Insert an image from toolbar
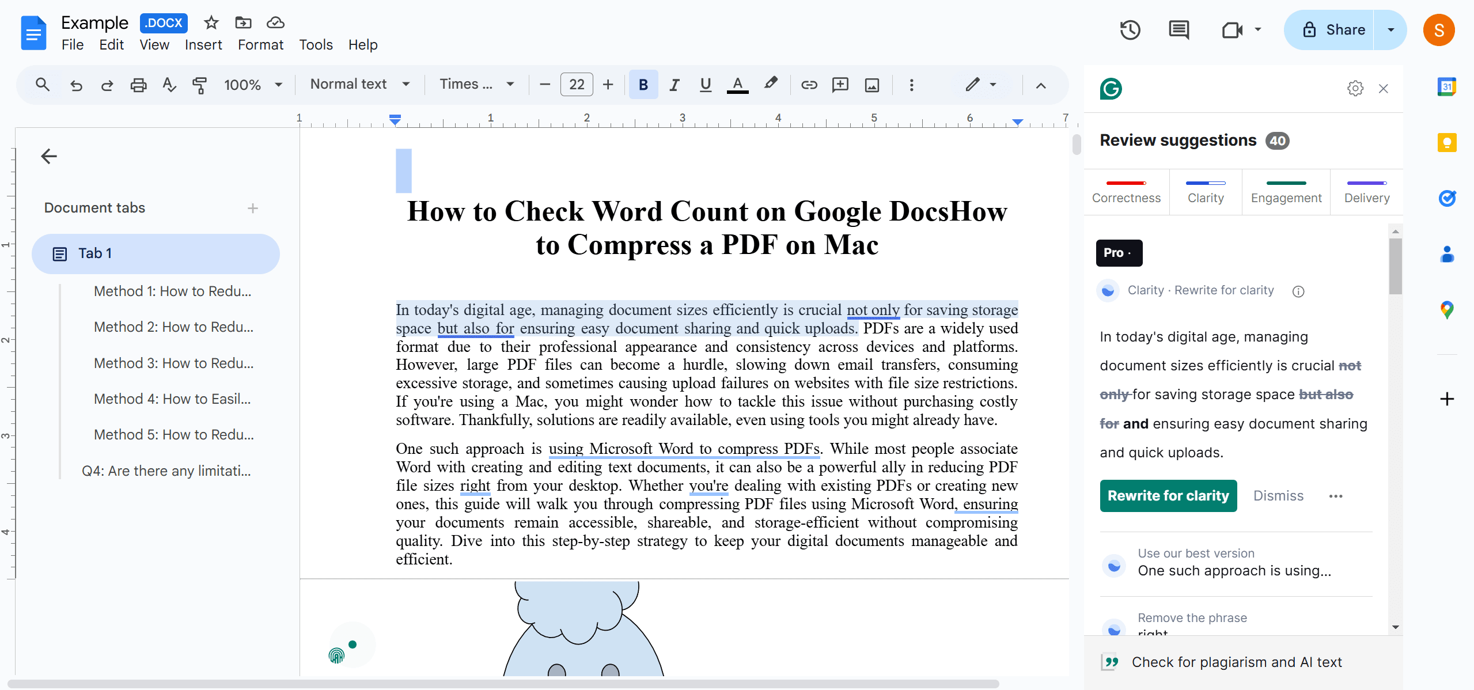Screen dimensions: 1474x690 tap(872, 85)
